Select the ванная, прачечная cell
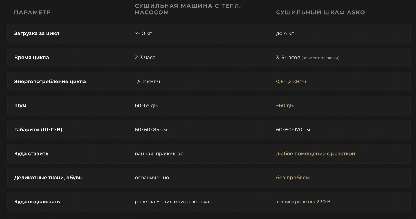 pos(159,154)
